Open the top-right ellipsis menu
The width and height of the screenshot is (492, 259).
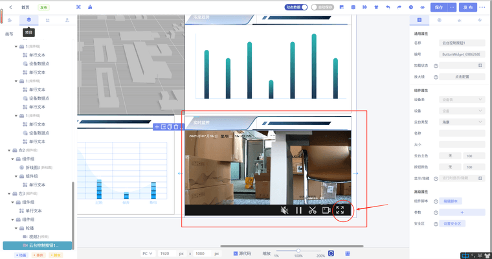(482, 7)
